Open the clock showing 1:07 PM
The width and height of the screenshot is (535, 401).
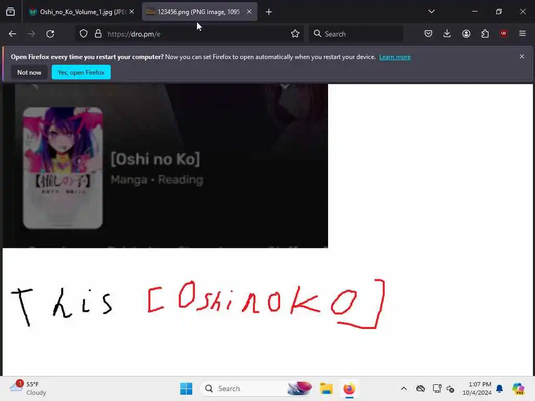(476, 388)
